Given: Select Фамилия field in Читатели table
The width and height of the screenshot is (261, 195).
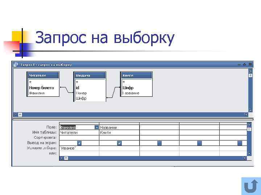Looking at the screenshot, I should click(x=37, y=93).
